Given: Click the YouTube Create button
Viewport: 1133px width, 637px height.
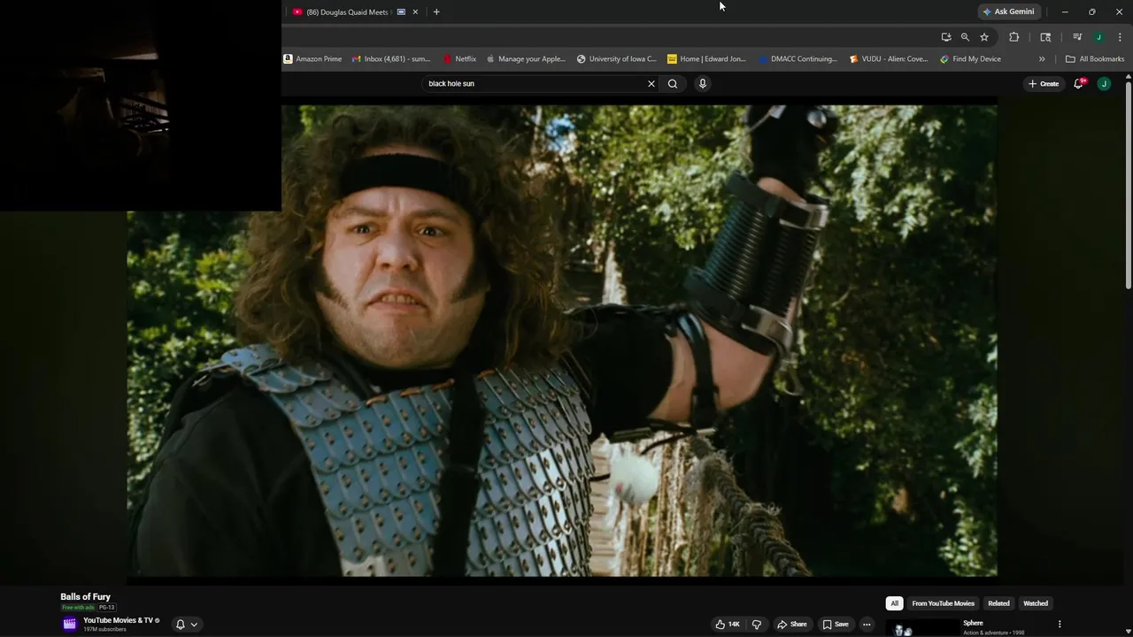Looking at the screenshot, I should (1044, 84).
